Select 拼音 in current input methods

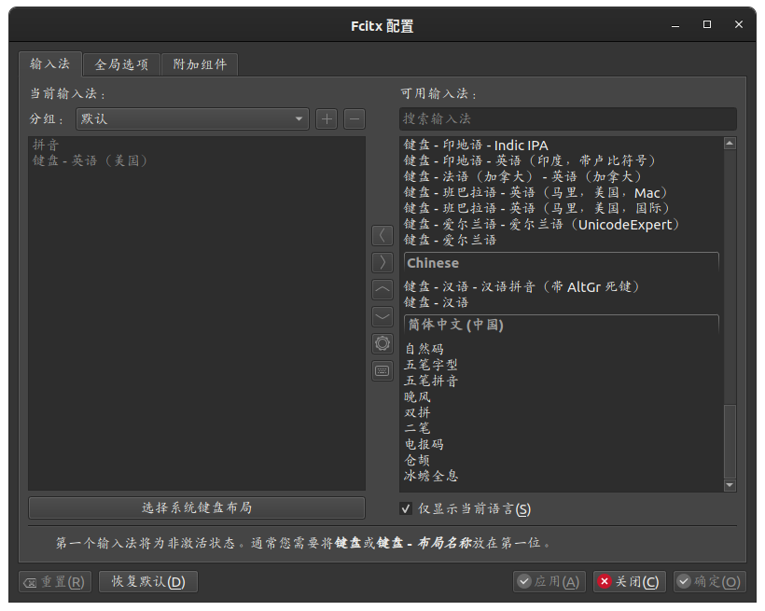tap(197, 145)
